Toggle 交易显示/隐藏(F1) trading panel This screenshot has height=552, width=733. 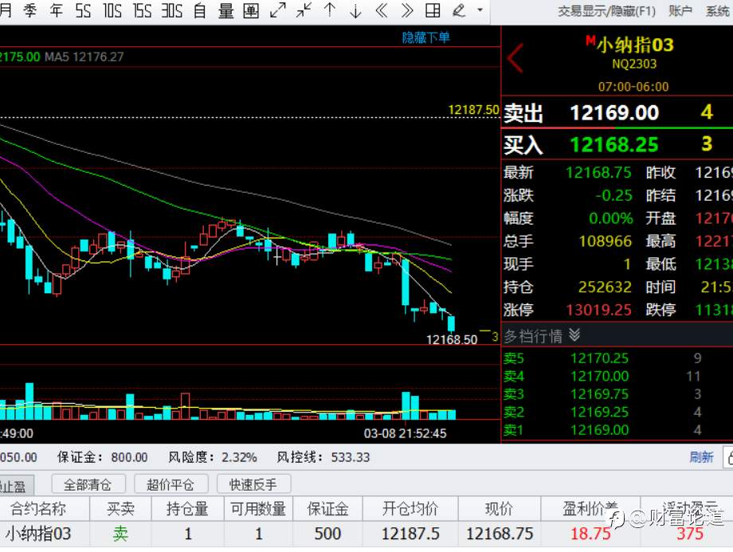607,10
